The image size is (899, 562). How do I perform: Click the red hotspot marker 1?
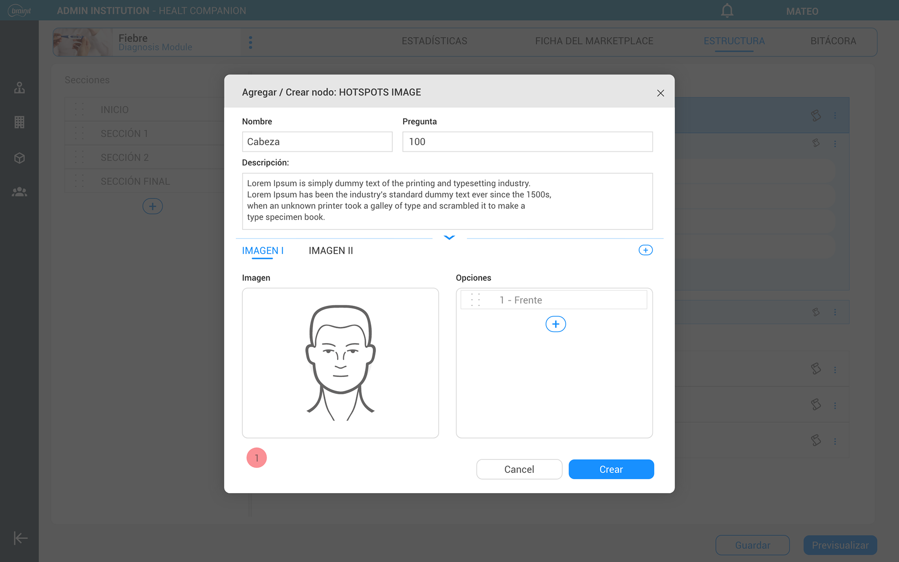tap(257, 458)
